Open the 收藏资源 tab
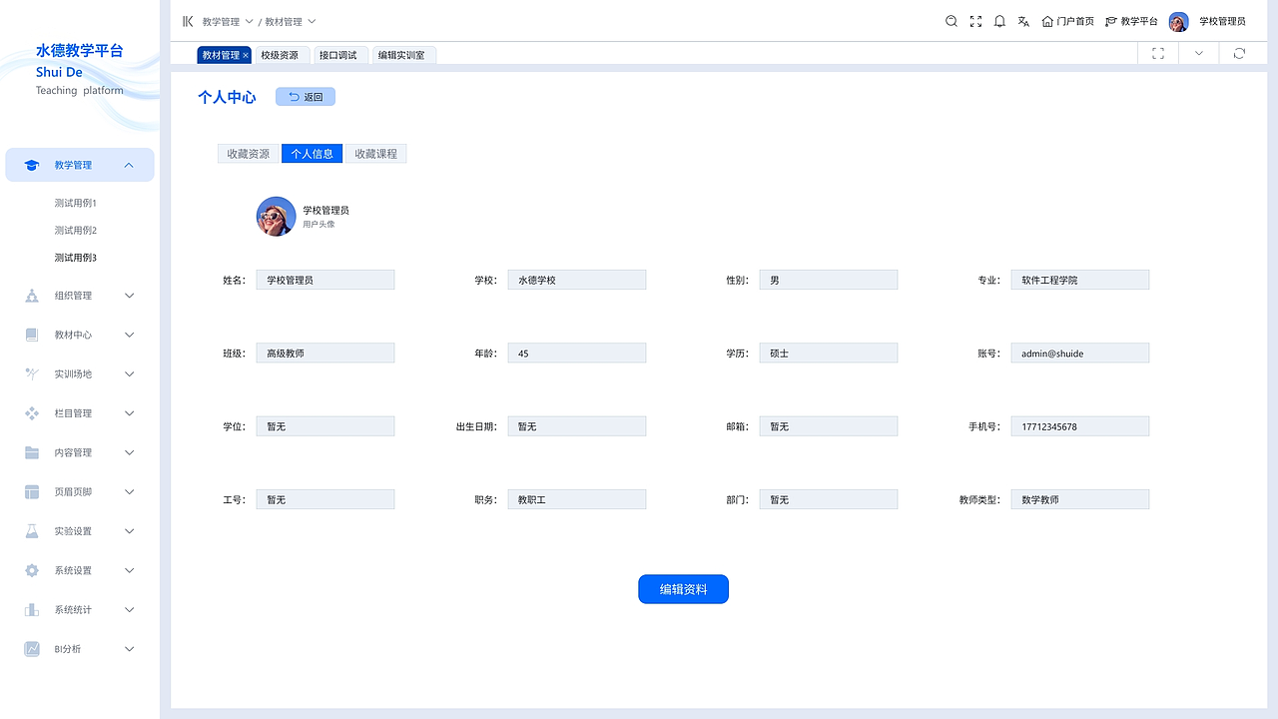Viewport: 1278px width, 719px height. (x=249, y=154)
